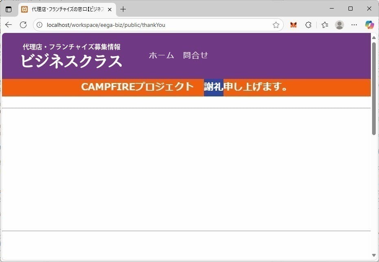Open the tab actions menu icon
The width and height of the screenshot is (379, 262).
tap(9, 9)
